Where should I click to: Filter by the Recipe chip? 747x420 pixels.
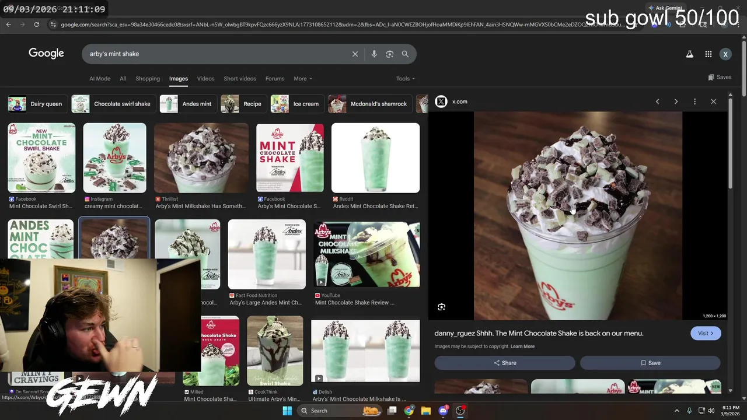pos(243,104)
